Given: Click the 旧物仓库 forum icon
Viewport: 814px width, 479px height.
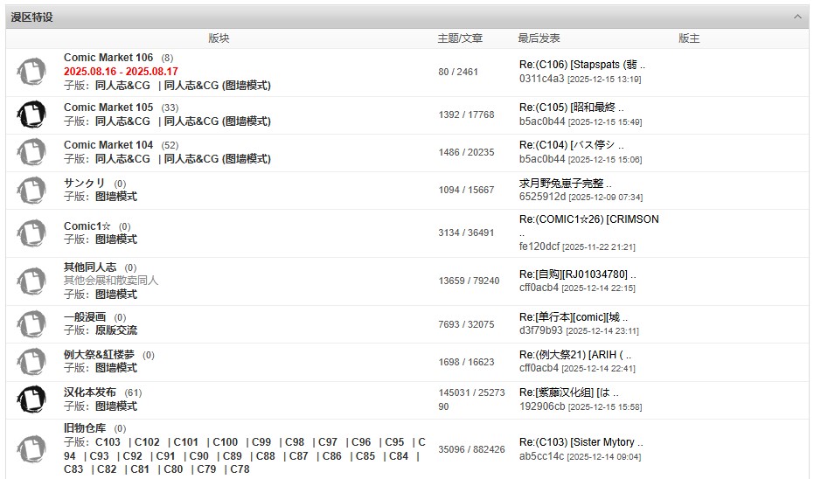Looking at the screenshot, I should pos(31,448).
